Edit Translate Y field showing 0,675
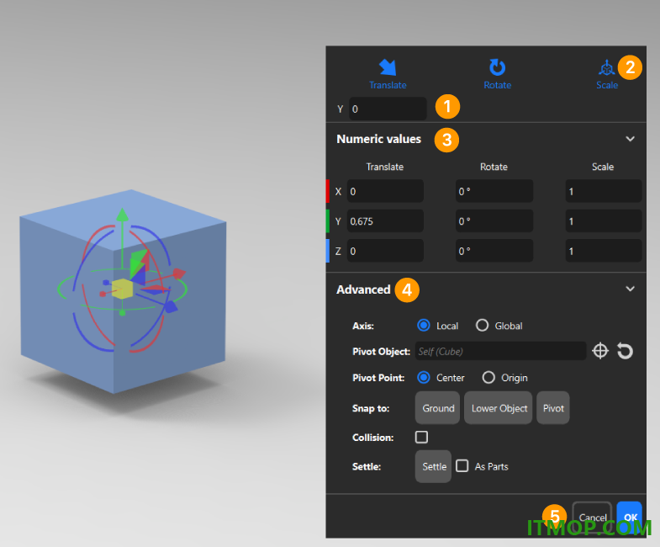Screen dimensions: 660x547 (385, 220)
